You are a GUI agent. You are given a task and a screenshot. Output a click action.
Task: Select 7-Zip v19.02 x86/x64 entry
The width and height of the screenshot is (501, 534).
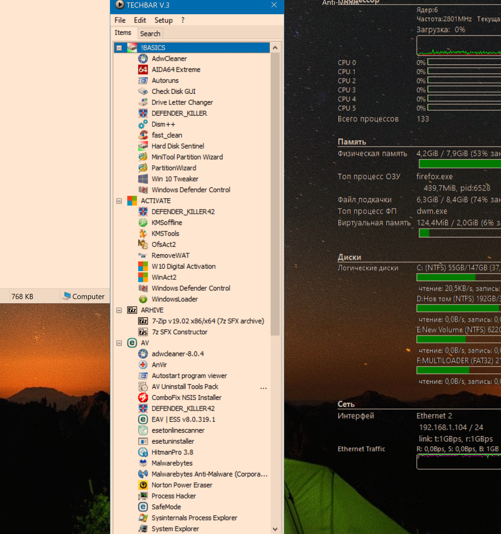point(208,321)
